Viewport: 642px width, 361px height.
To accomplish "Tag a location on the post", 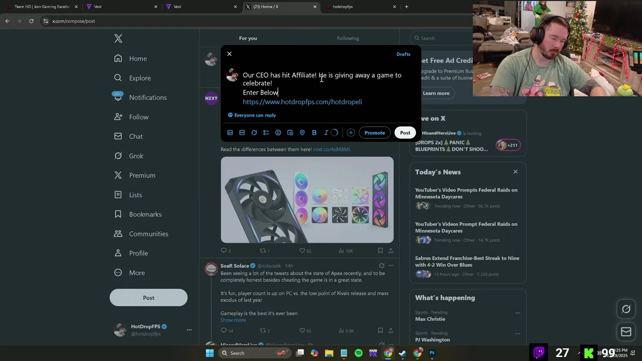I will [302, 133].
